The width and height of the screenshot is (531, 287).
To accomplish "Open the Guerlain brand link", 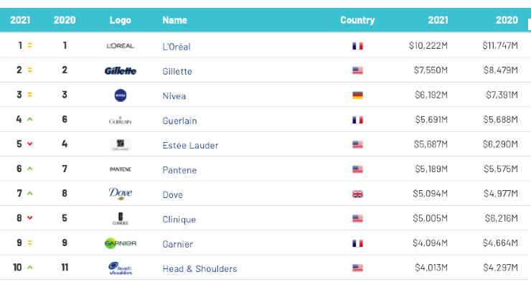I will [179, 121].
